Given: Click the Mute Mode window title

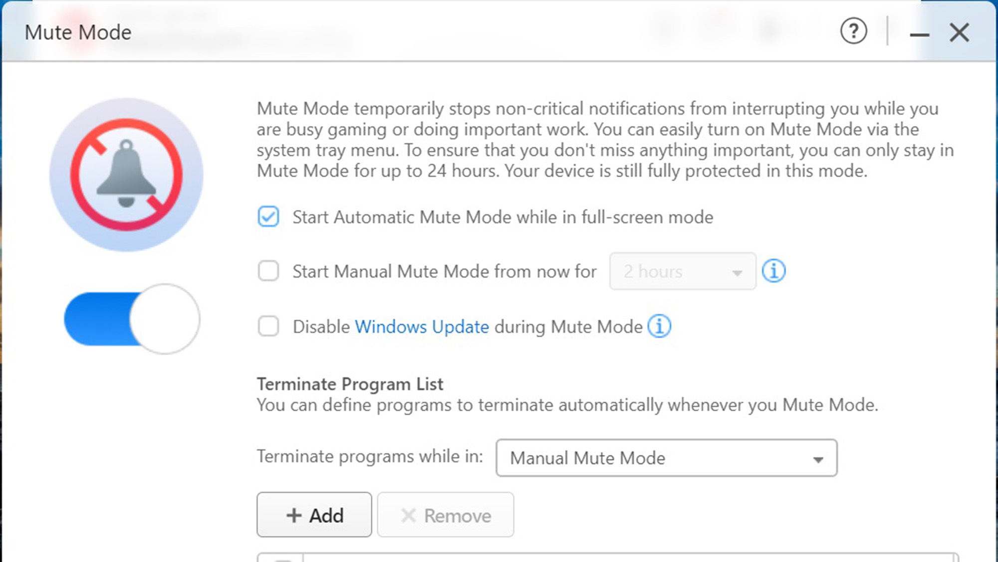Looking at the screenshot, I should coord(78,32).
